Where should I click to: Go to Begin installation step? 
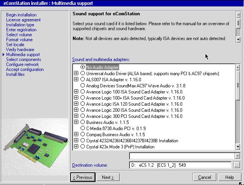[x=21, y=15]
